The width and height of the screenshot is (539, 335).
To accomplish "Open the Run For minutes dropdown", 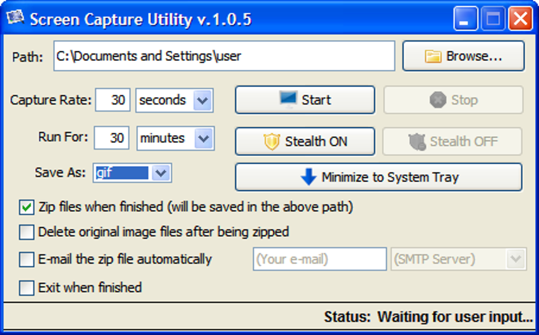I will coord(202,138).
